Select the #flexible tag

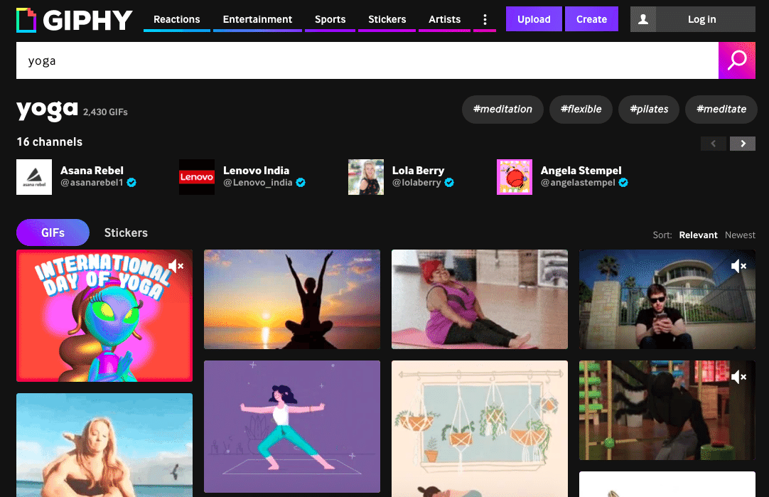(x=581, y=109)
